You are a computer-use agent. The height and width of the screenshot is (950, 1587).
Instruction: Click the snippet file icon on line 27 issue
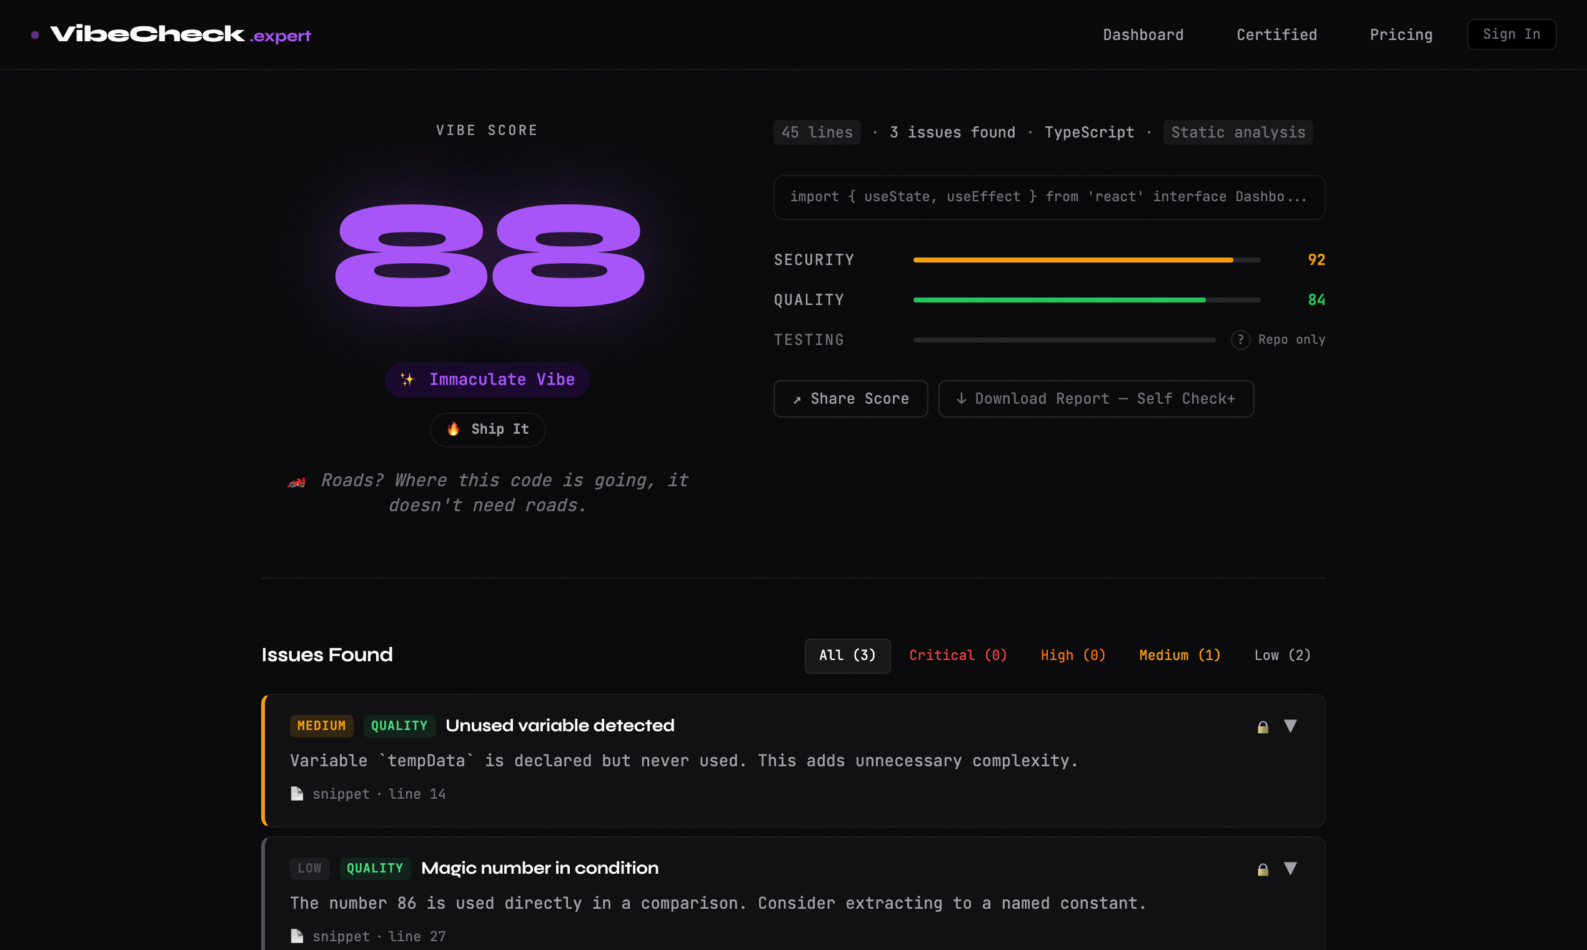tap(296, 935)
